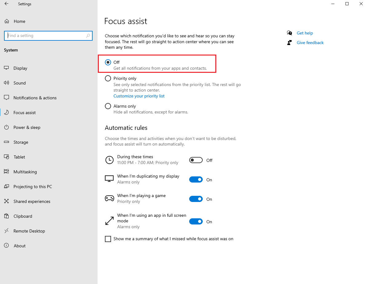Click the Get help chat icon
This screenshot has width=367, height=284.
289,33
